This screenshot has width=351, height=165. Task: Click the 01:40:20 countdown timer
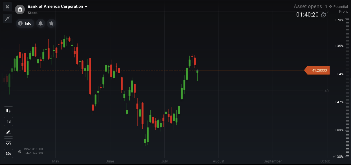coord(307,15)
